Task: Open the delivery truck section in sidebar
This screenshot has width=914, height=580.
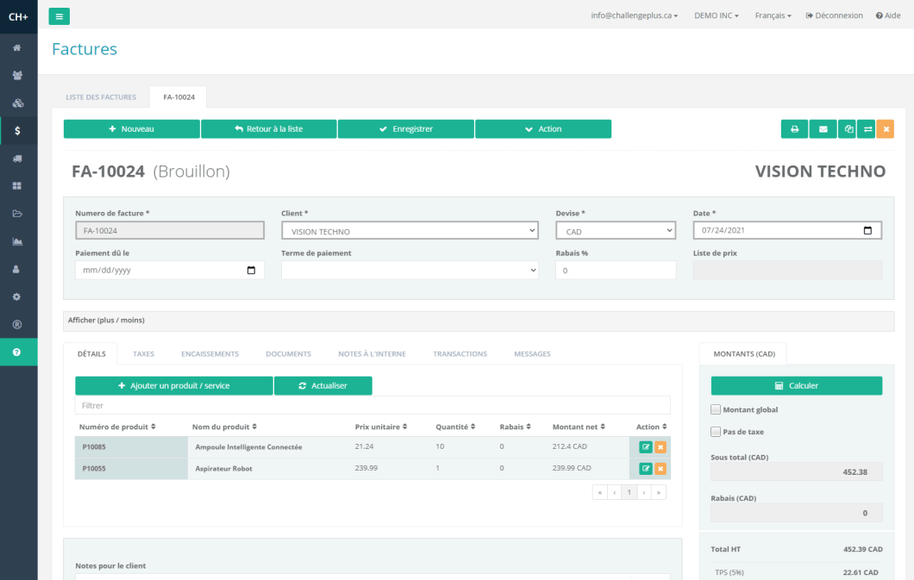Action: tap(17, 159)
